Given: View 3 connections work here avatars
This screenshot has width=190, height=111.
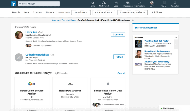Looking at the screenshot, I should (x=96, y=105).
